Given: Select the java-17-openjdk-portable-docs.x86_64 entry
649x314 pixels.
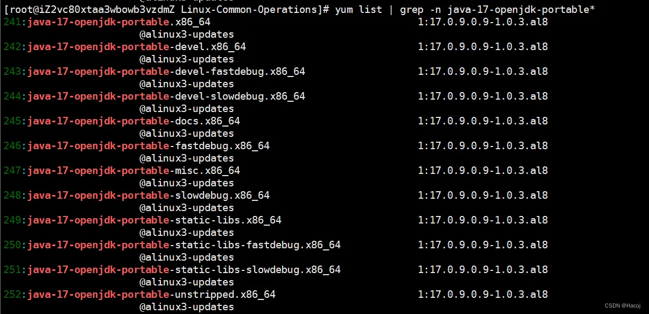Looking at the screenshot, I should [x=133, y=121].
